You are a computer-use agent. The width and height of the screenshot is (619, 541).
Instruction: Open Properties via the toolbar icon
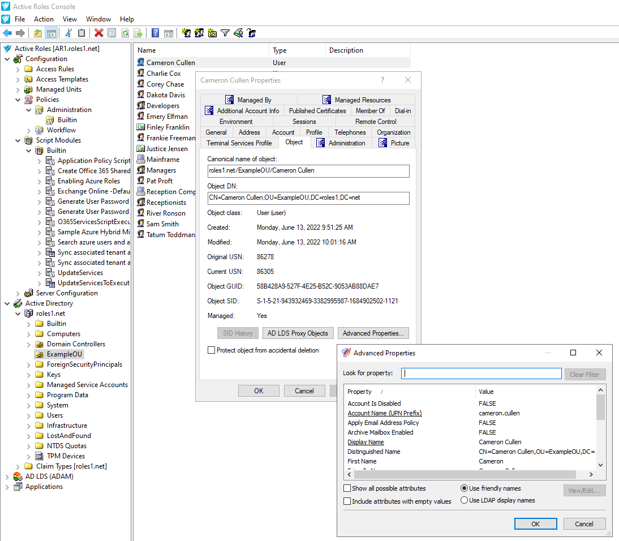pyautogui.click(x=111, y=33)
